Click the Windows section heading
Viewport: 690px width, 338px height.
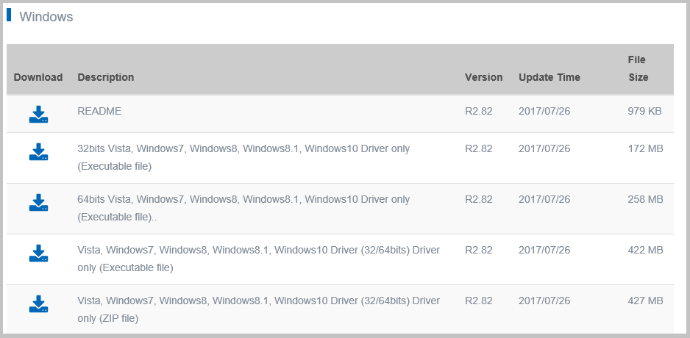(x=46, y=17)
